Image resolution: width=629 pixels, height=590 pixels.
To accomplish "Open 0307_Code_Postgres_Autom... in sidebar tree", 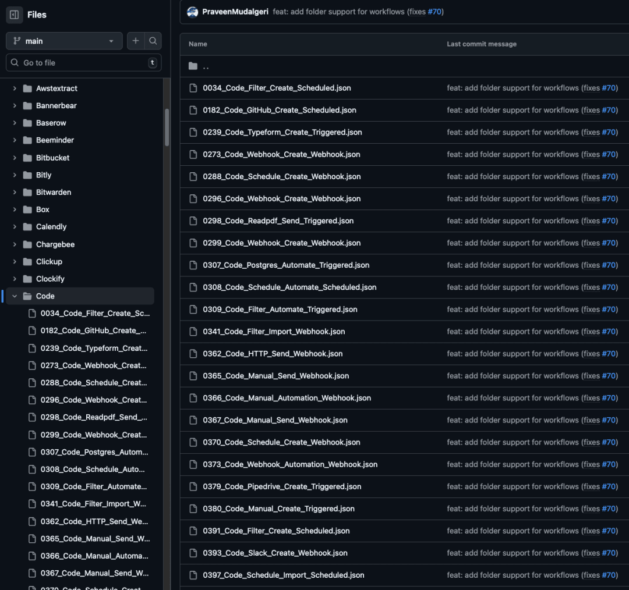I will coord(94,452).
